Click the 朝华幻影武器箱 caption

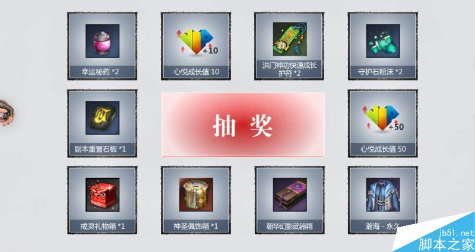(x=289, y=227)
